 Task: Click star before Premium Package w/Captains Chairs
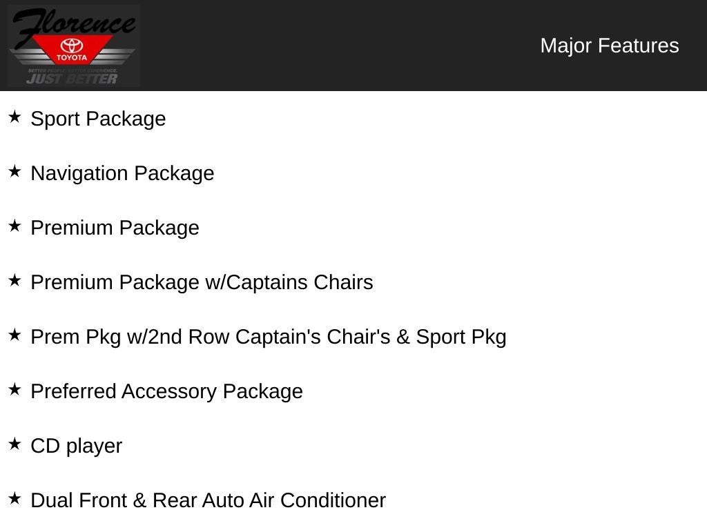tap(14, 280)
